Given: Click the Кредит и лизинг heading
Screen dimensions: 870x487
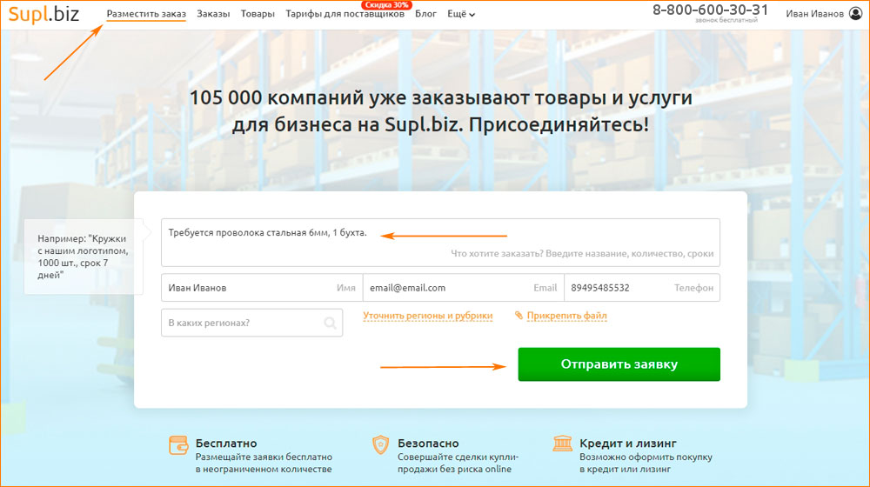Looking at the screenshot, I should (x=628, y=444).
